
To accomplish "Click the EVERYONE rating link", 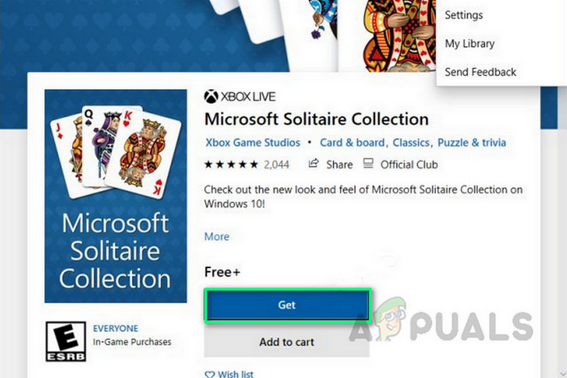I will click(x=115, y=328).
